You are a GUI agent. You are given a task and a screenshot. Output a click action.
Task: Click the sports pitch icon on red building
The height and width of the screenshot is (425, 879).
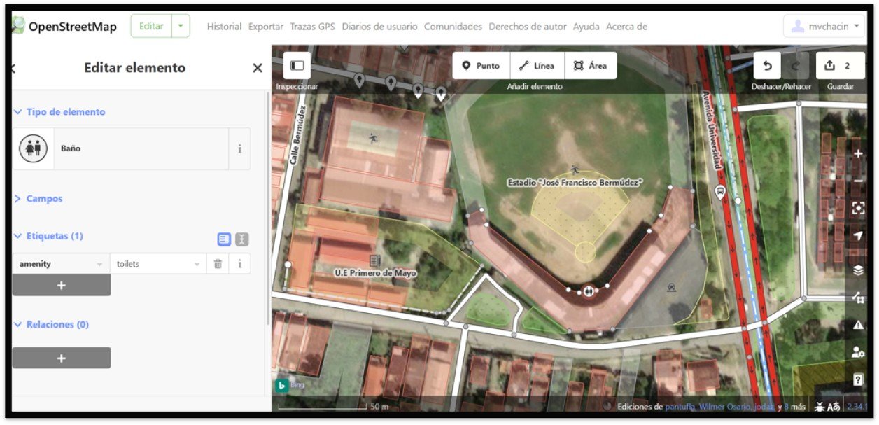point(374,139)
